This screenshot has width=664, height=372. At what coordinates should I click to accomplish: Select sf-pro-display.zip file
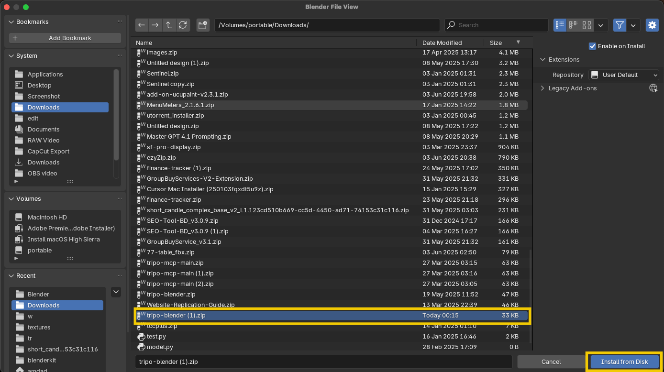pos(331,147)
